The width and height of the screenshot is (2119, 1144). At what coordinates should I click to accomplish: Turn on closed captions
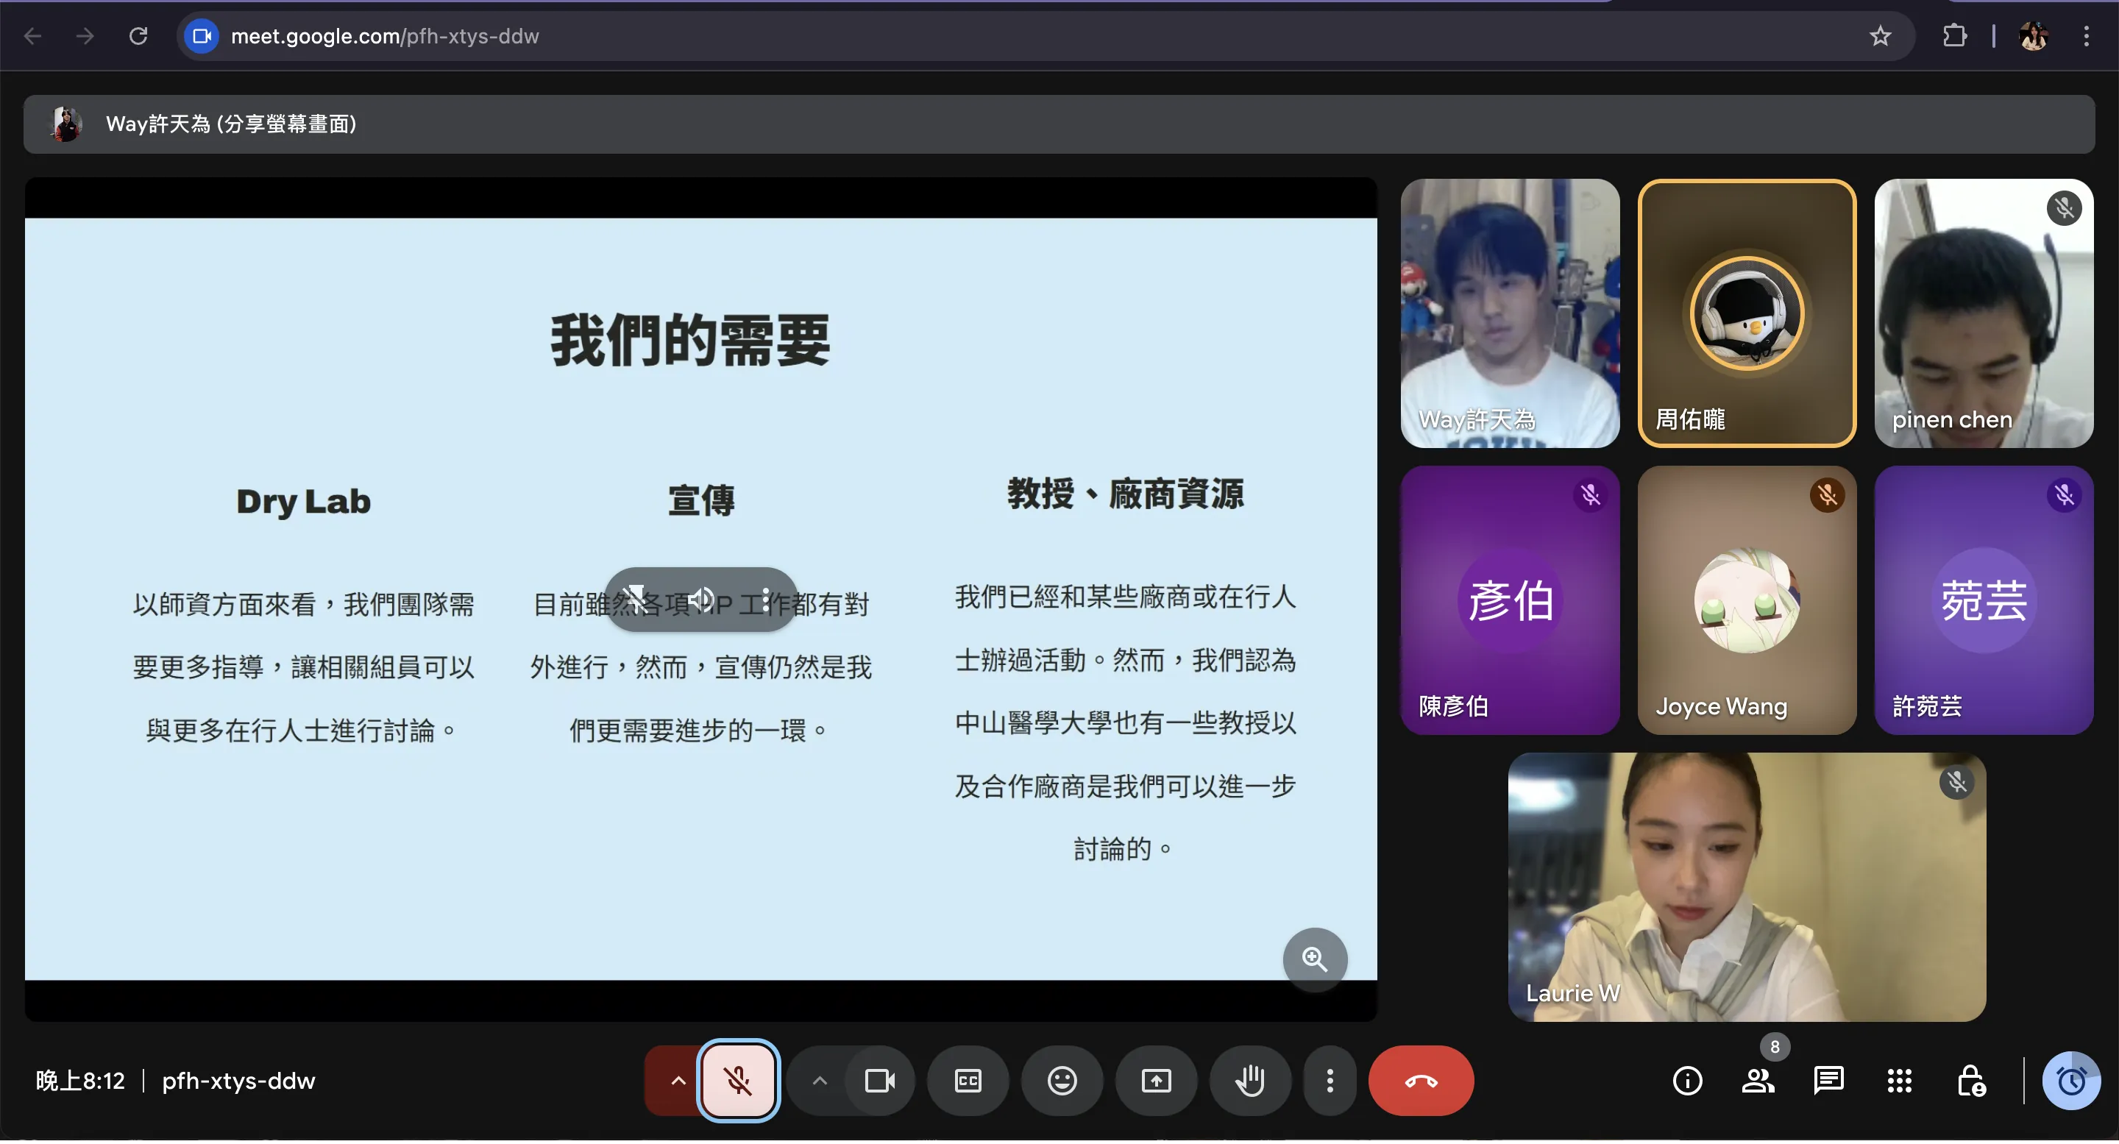[x=968, y=1081]
